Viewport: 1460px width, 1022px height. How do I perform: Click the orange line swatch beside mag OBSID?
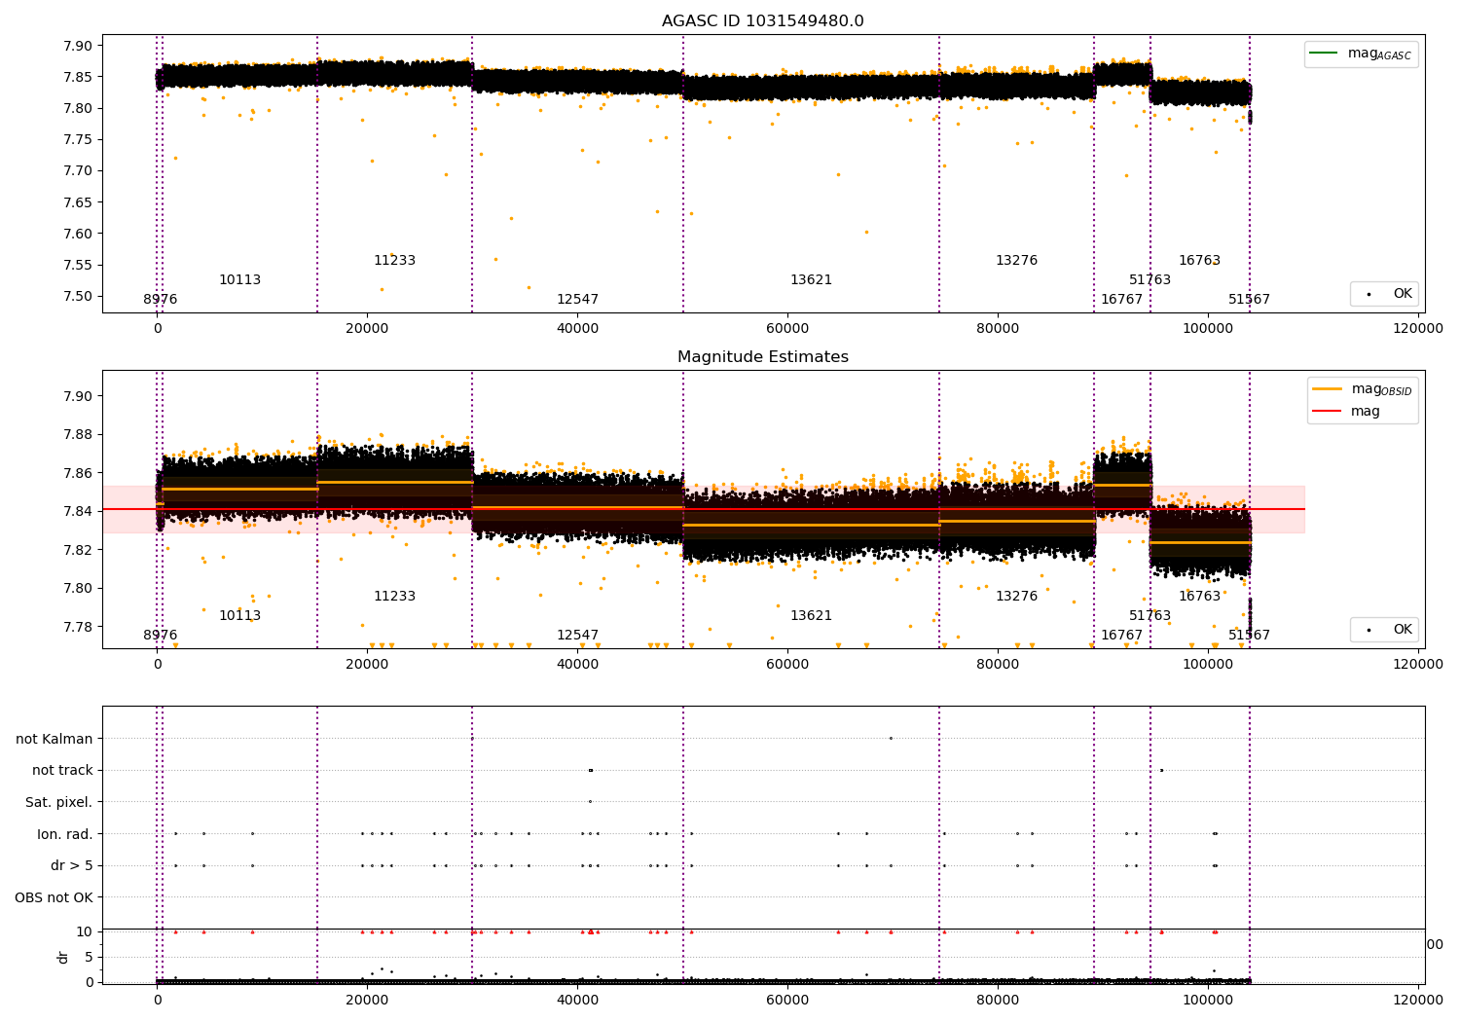1328,388
